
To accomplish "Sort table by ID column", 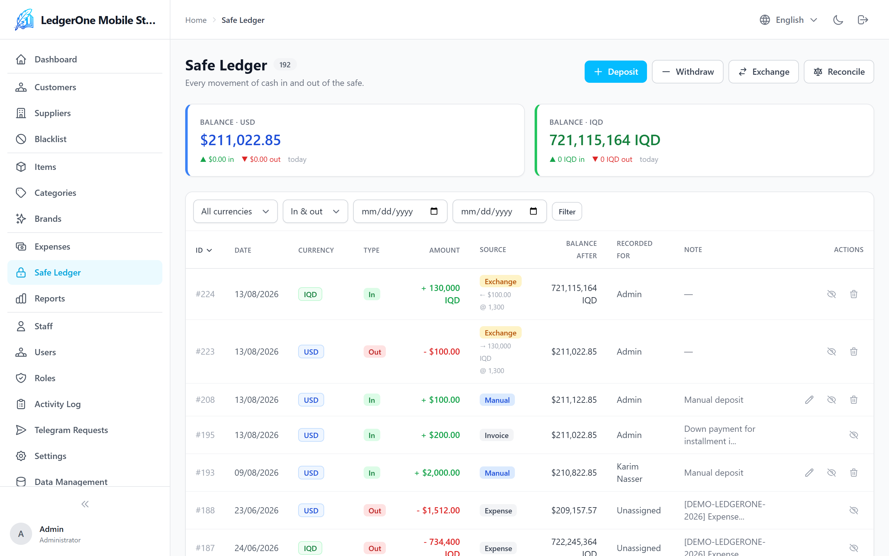I will [203, 250].
